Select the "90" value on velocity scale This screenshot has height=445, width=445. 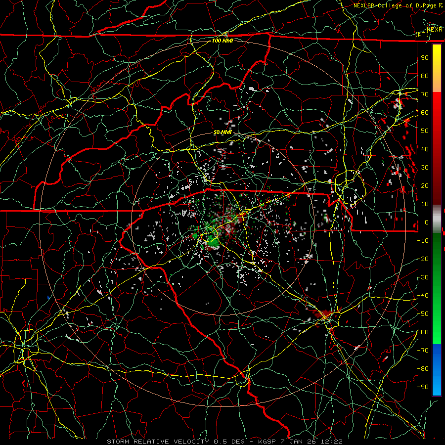tap(425, 58)
